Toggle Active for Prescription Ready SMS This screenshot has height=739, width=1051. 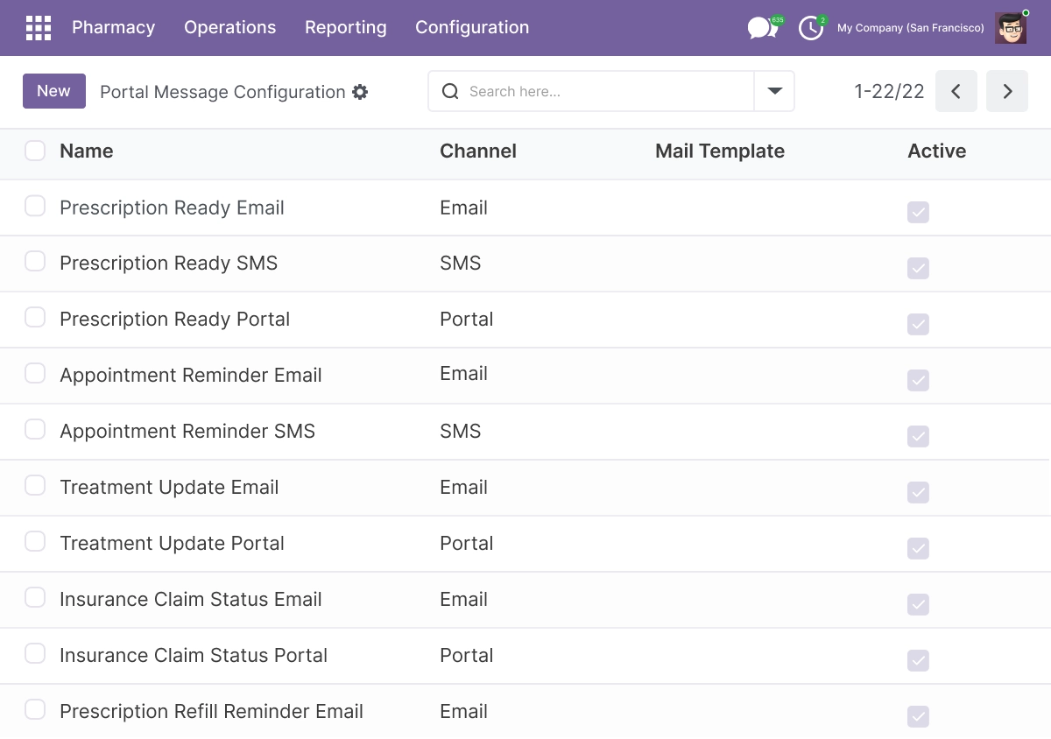(918, 268)
